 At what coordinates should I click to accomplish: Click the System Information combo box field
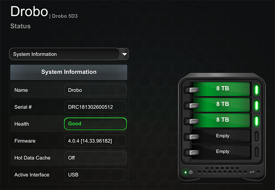point(65,54)
